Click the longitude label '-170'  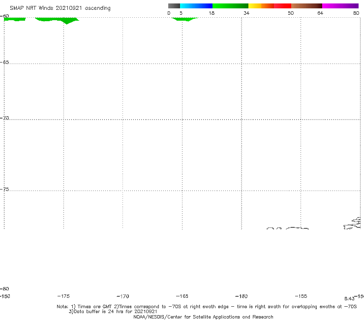(x=123, y=296)
